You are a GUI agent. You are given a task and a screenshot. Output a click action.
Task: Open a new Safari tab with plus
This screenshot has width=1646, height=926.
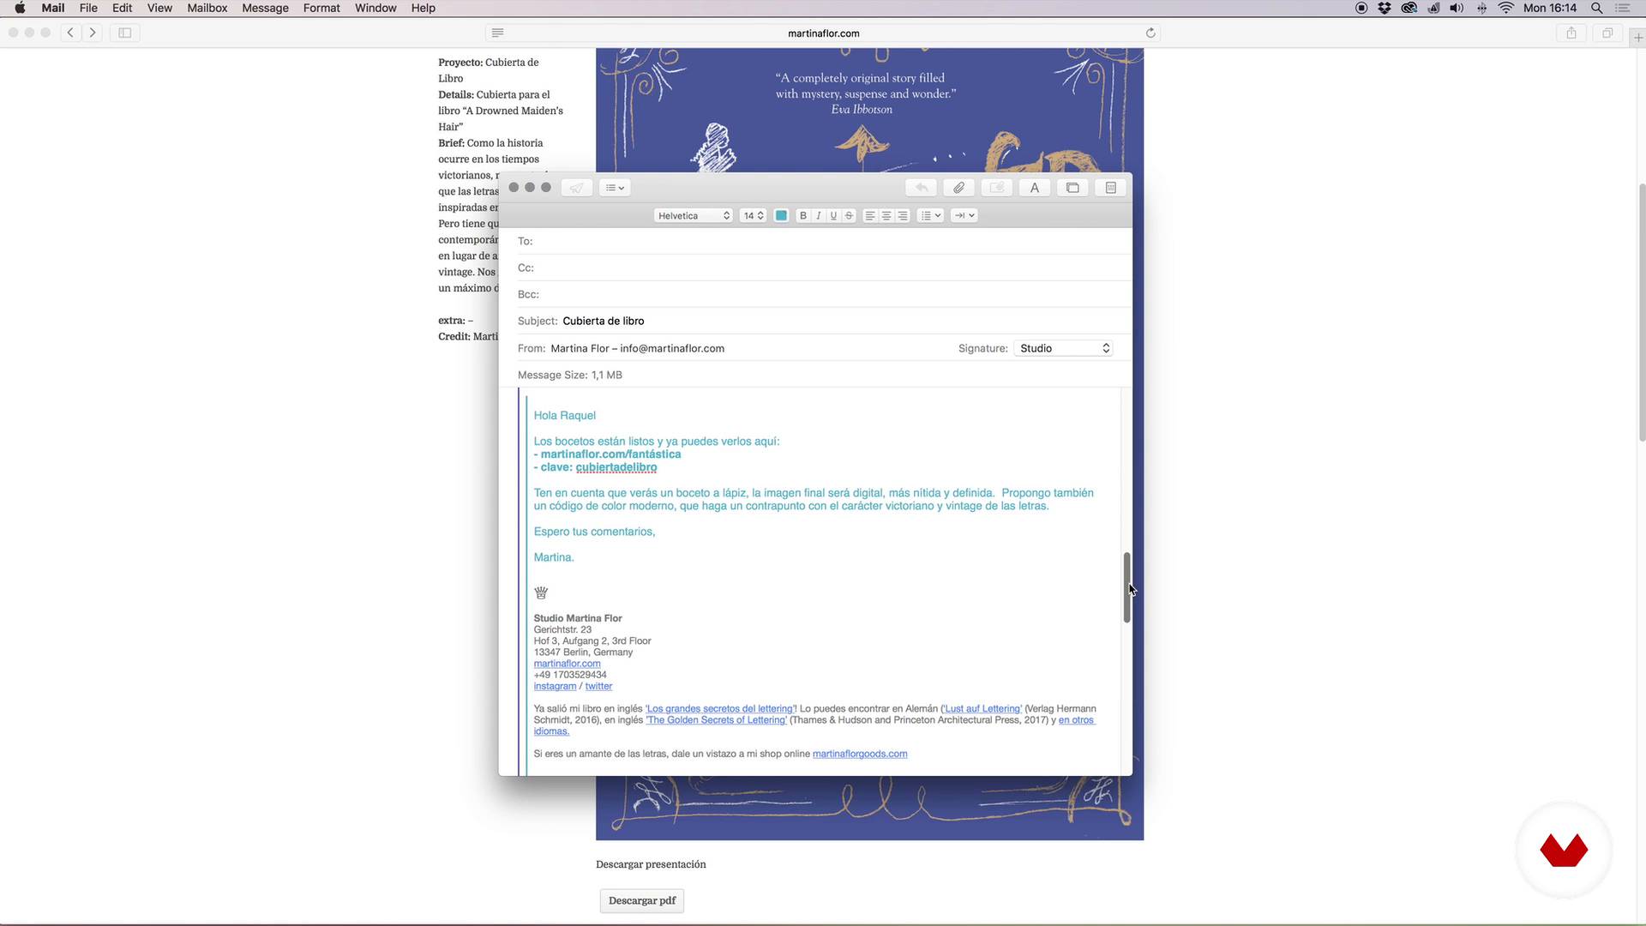[1638, 38]
